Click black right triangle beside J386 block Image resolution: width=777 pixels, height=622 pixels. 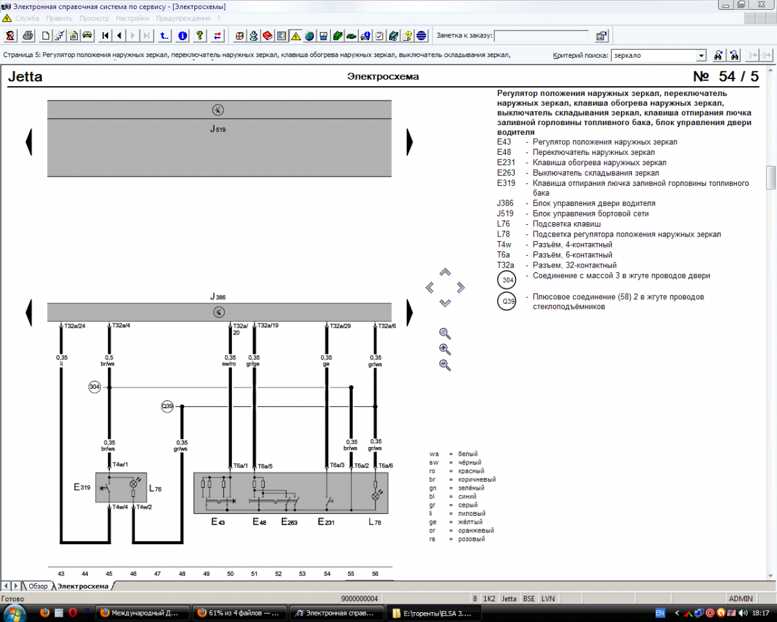coord(410,312)
